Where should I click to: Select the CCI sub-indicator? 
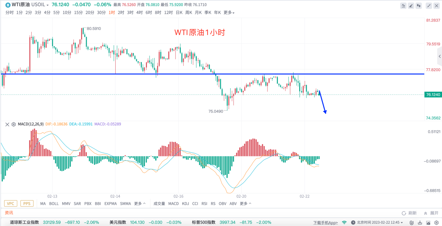[x=195, y=203]
